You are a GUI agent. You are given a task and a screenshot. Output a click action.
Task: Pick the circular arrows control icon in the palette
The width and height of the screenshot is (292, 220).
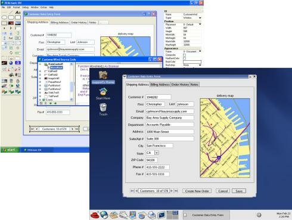11,53
